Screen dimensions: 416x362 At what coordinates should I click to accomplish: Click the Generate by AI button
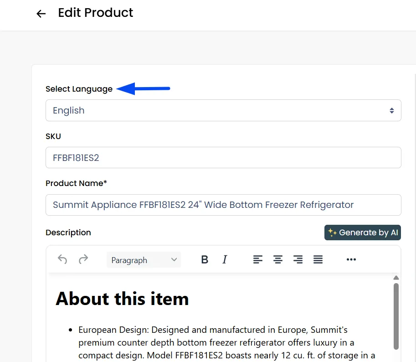[362, 233]
